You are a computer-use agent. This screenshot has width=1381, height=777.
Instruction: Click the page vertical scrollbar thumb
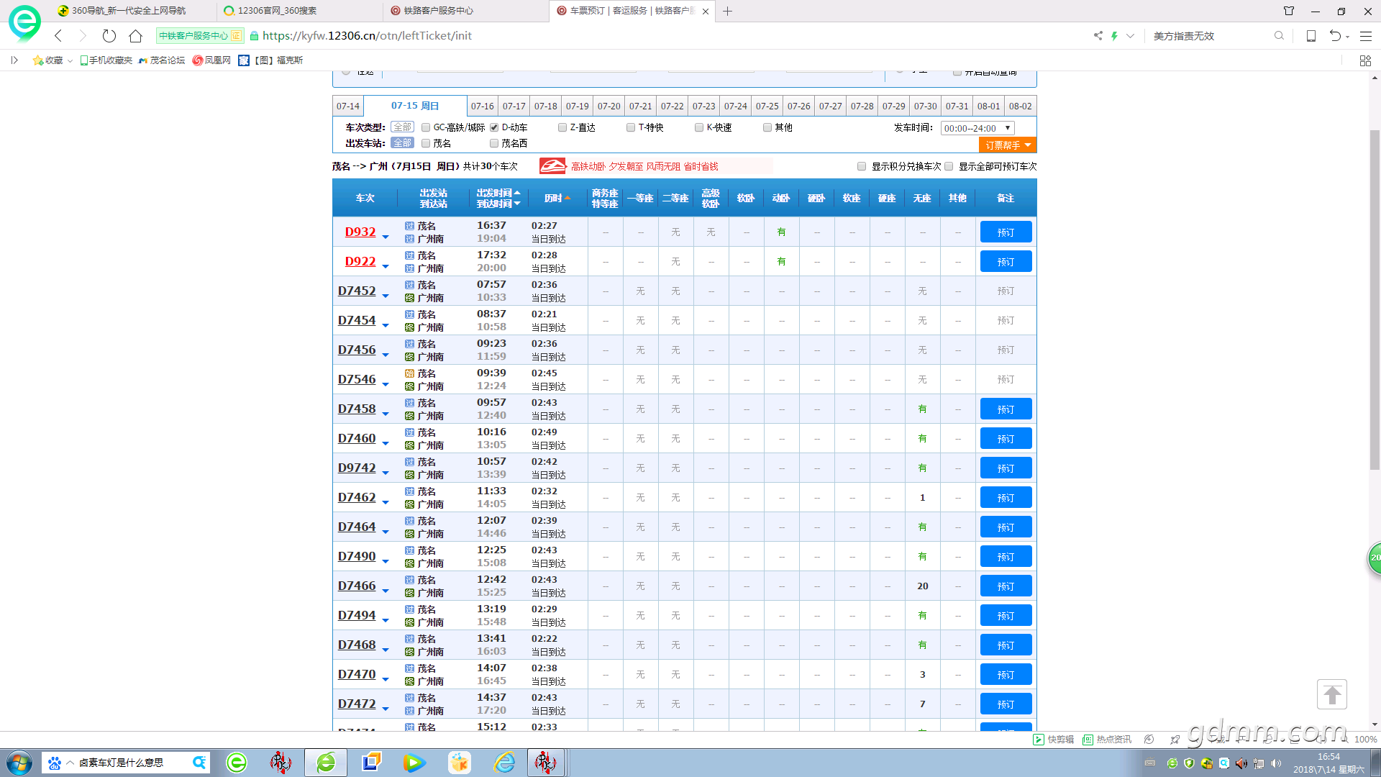1375,300
